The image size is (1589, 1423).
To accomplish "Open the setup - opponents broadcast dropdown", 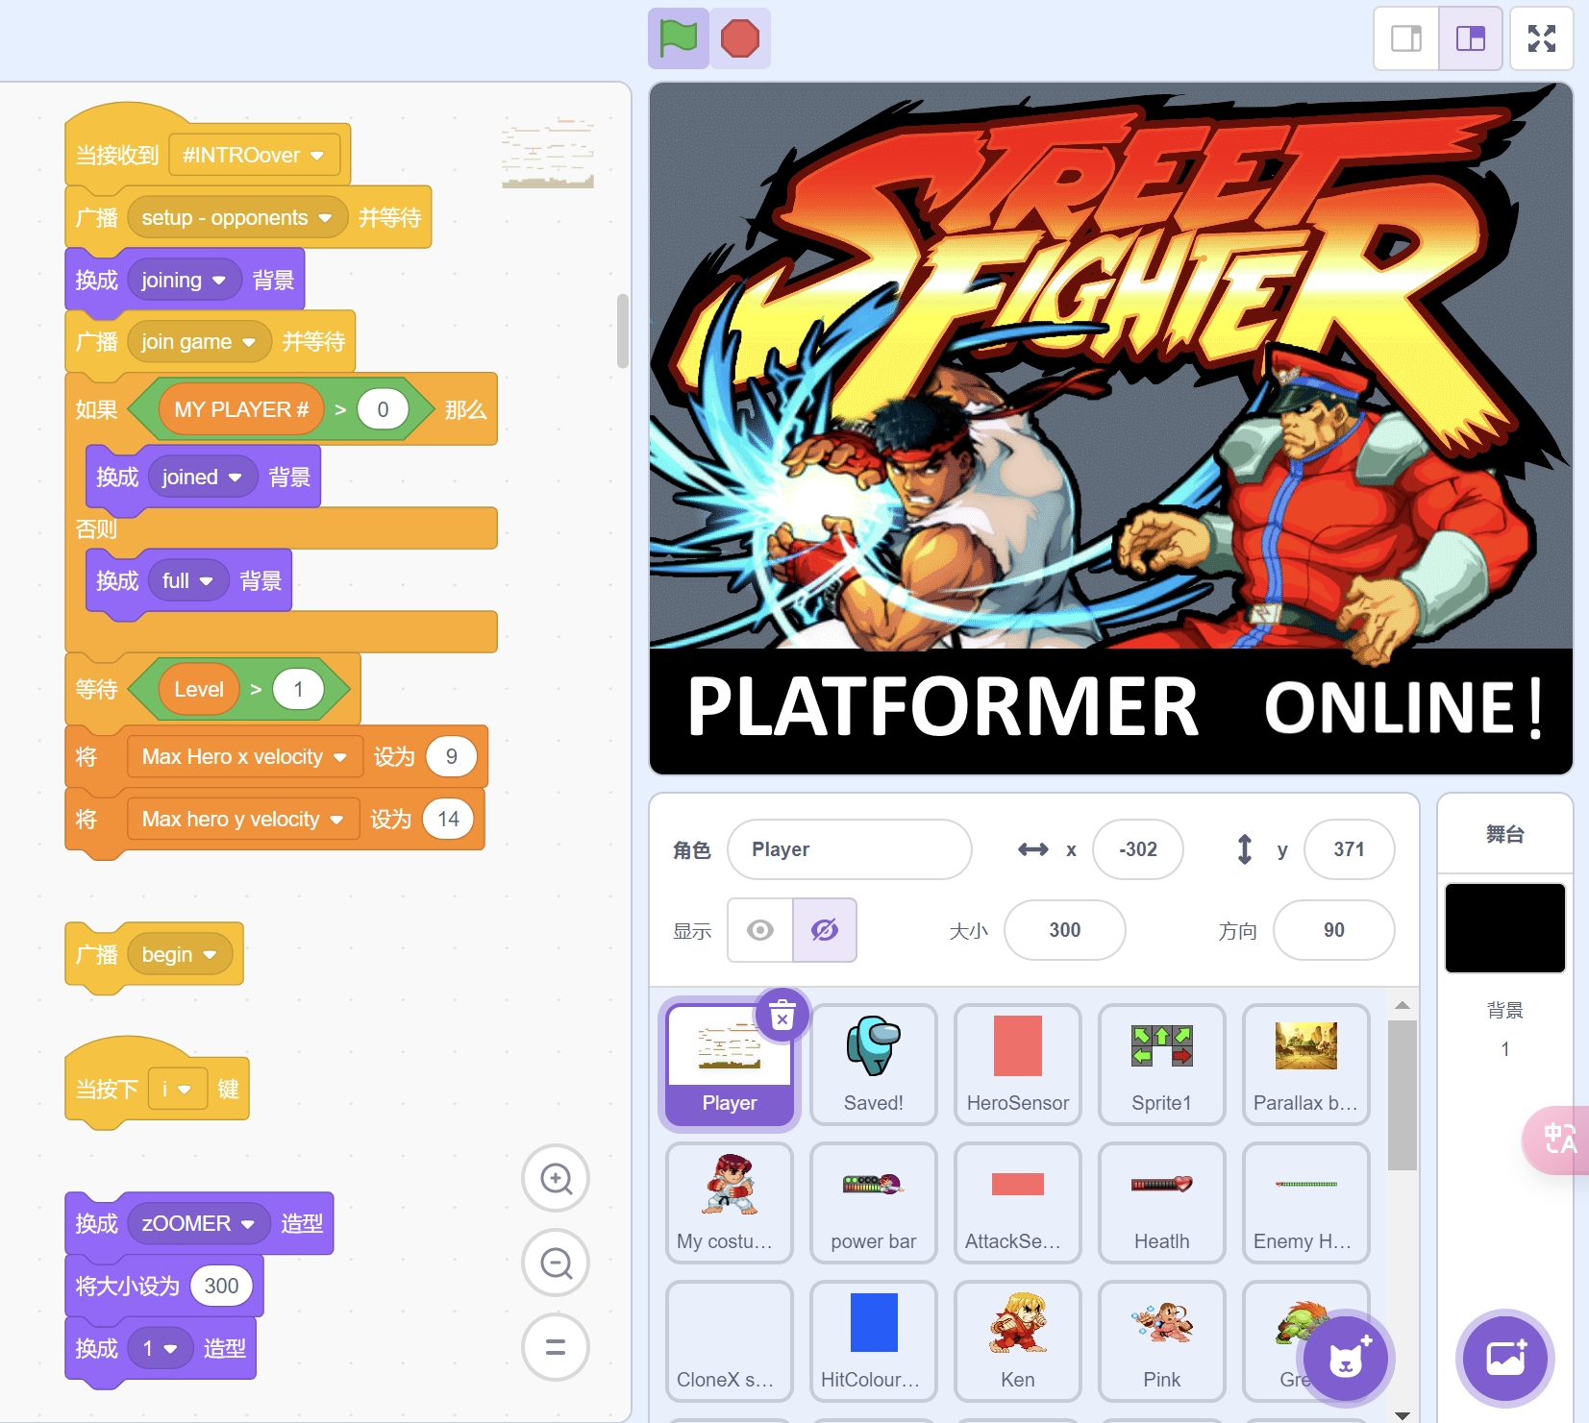I will pyautogui.click(x=237, y=218).
